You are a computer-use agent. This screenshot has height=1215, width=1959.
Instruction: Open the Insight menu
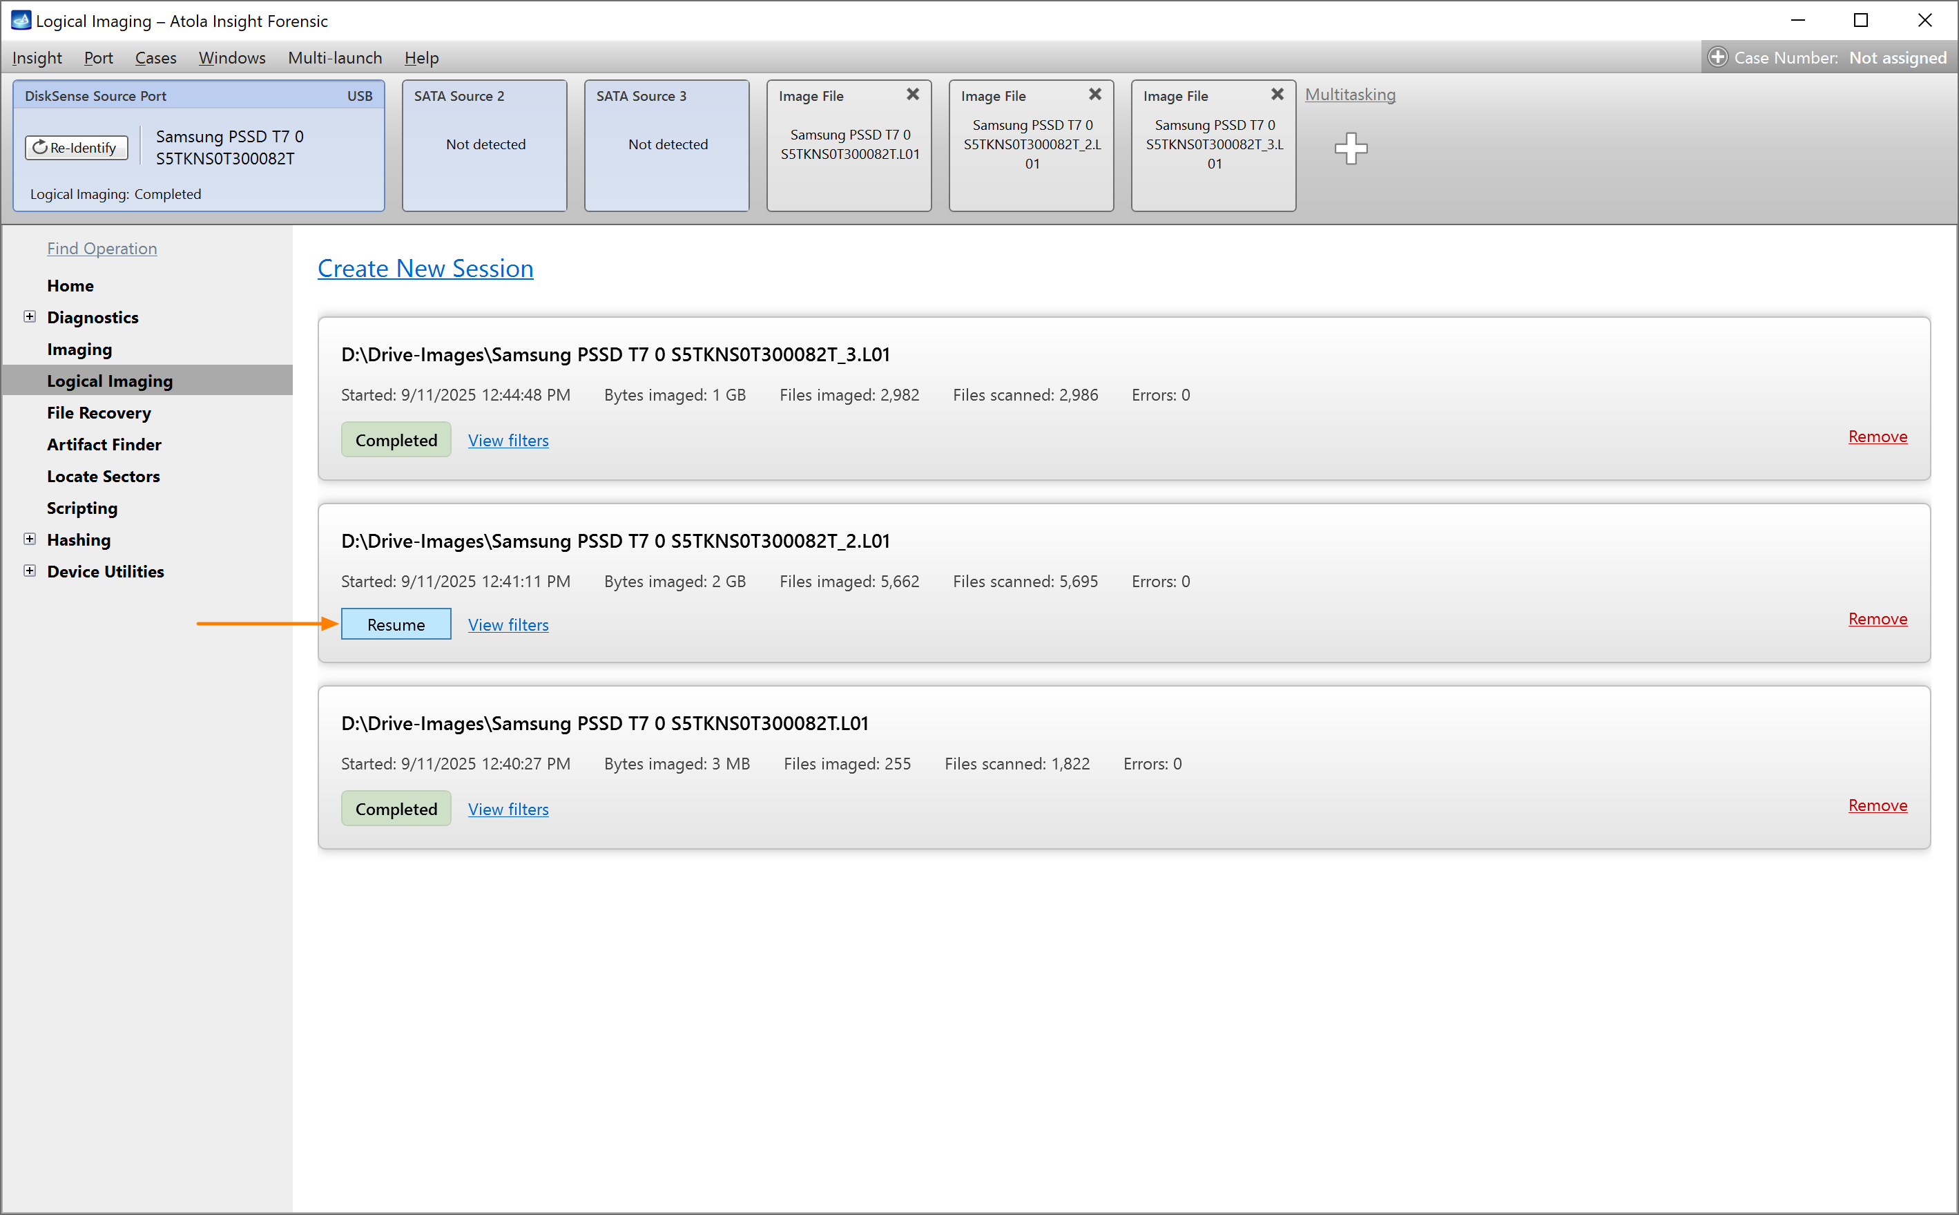(x=37, y=58)
